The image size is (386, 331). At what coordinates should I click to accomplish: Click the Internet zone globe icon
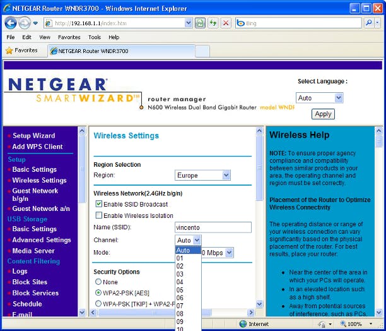coord(243,323)
